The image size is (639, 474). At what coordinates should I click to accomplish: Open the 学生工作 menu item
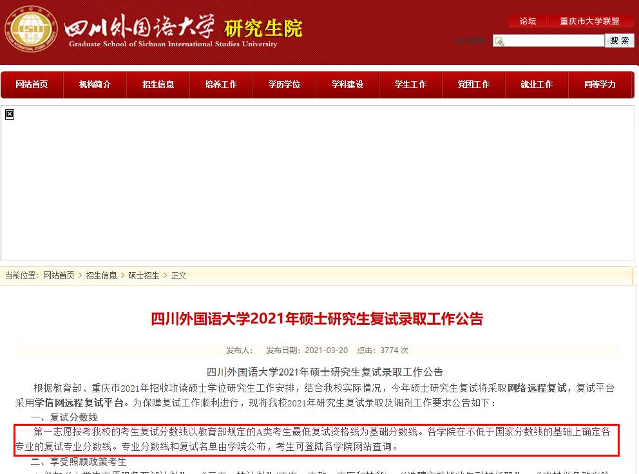coord(410,85)
